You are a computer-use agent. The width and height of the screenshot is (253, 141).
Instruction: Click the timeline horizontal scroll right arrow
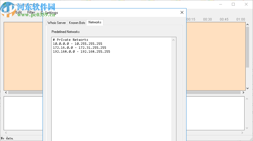pos(243,93)
